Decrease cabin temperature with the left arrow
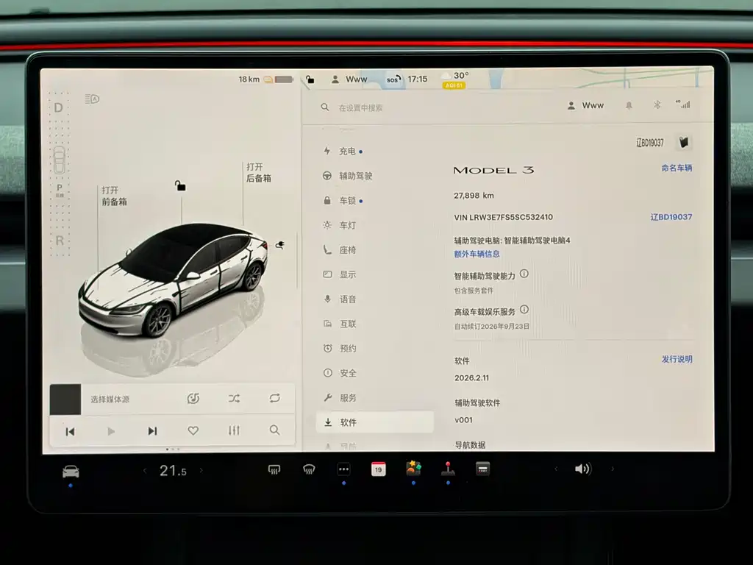 pos(145,471)
